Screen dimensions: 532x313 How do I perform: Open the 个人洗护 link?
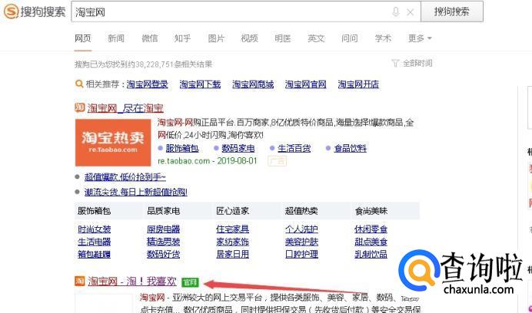tap(301, 229)
